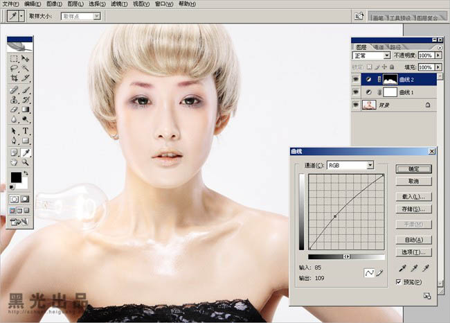Select the Magic Wand tool
This screenshot has width=450, height=323.
click(x=25, y=69)
